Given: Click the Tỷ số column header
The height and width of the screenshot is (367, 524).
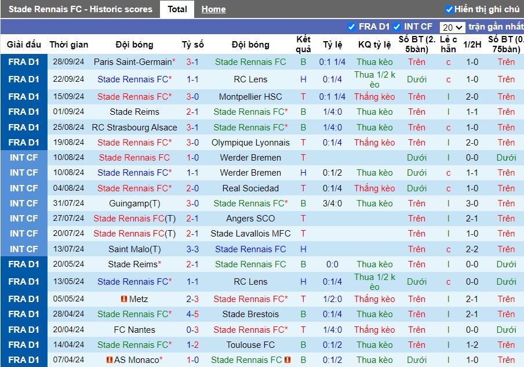Looking at the screenshot, I should (x=193, y=45).
